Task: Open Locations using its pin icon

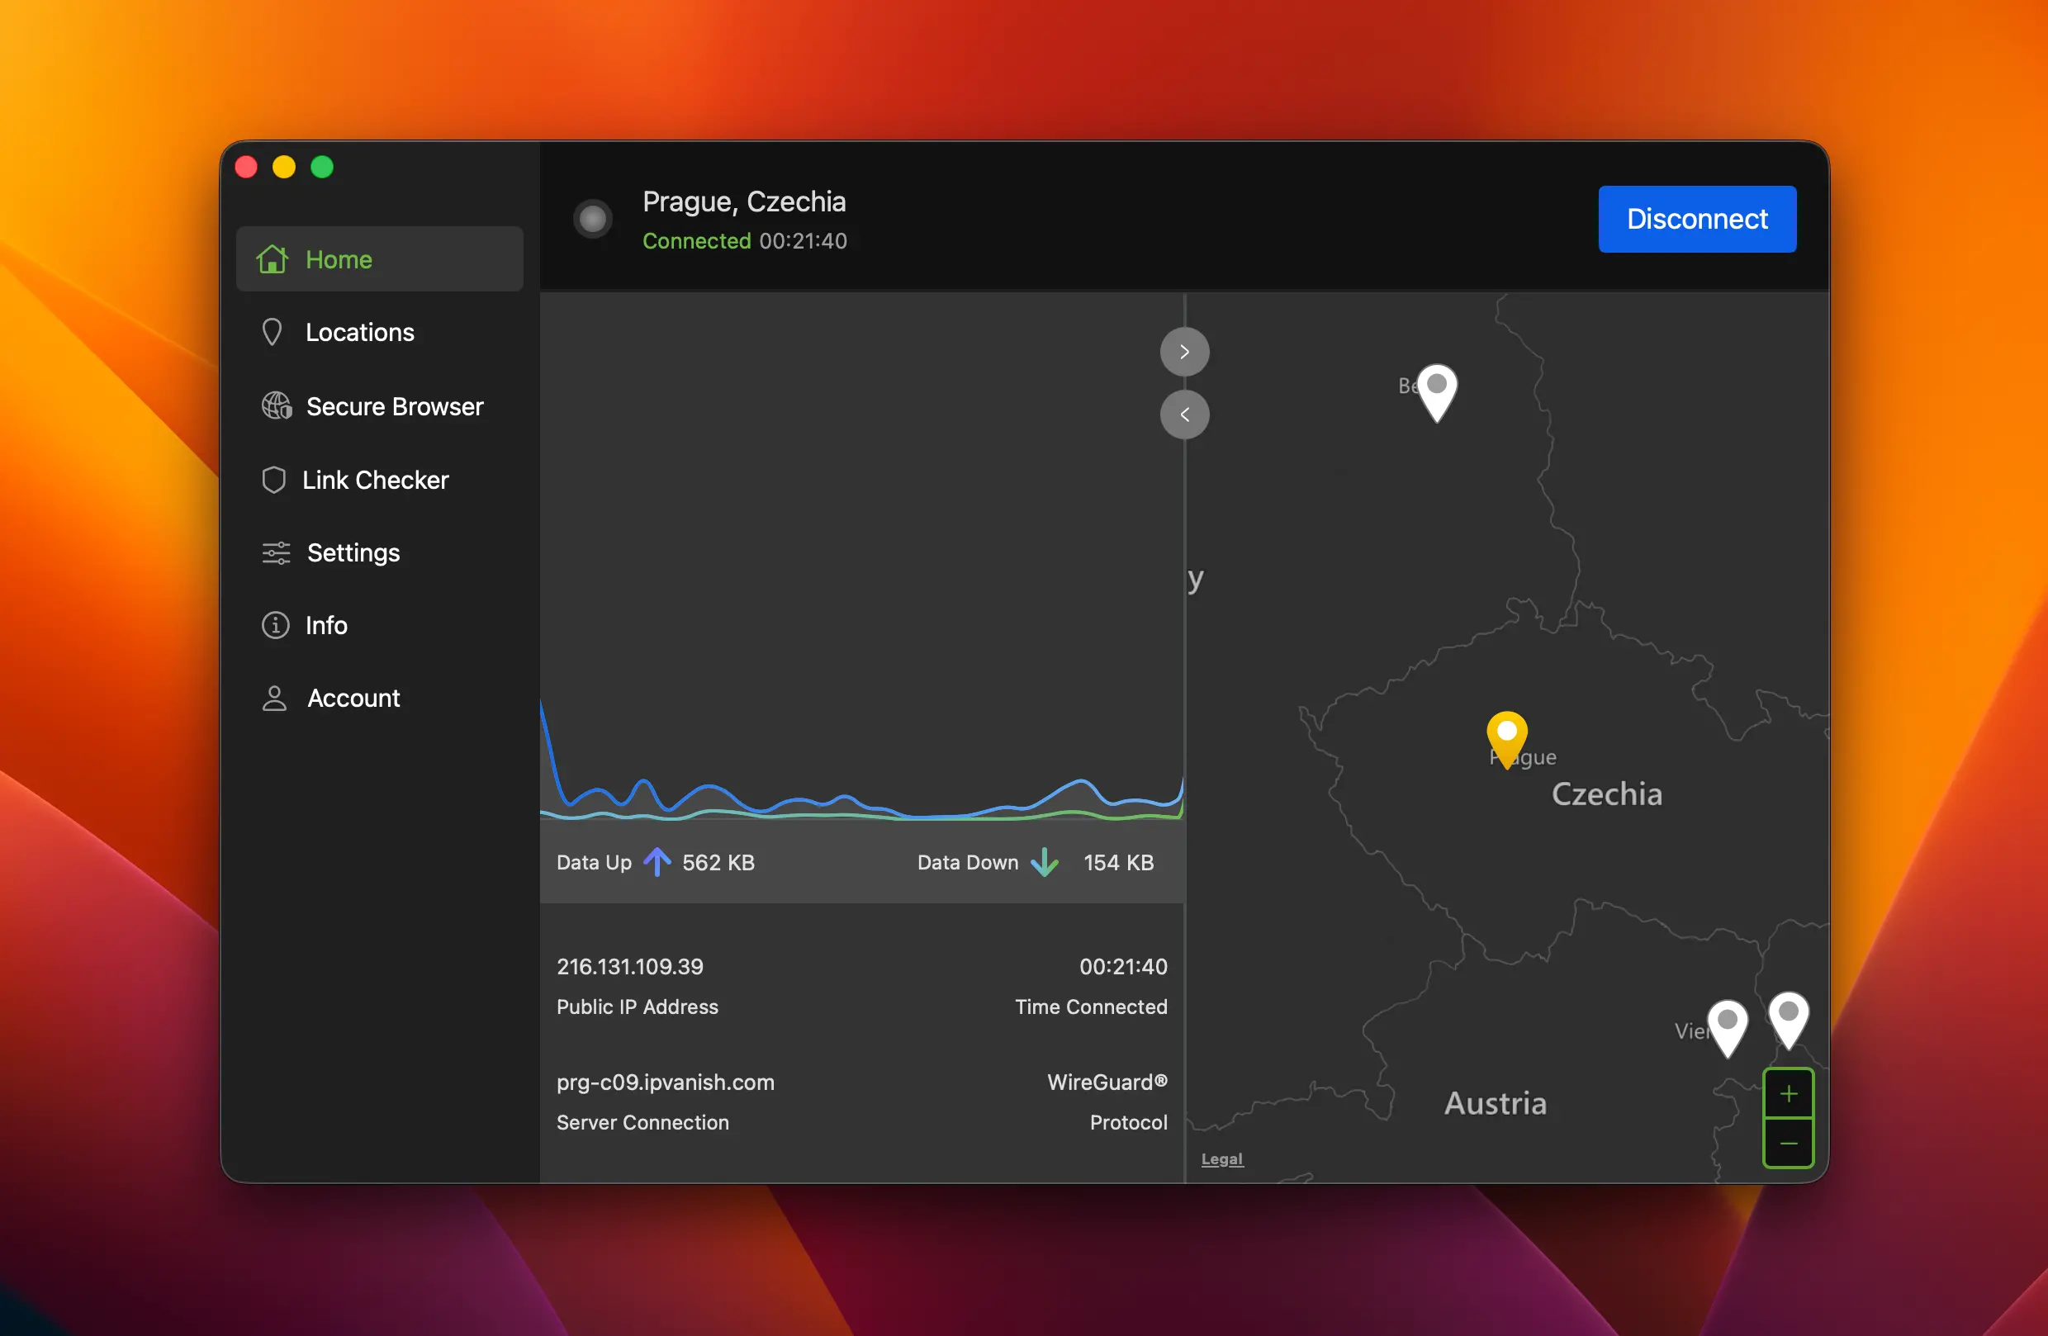Action: point(272,332)
